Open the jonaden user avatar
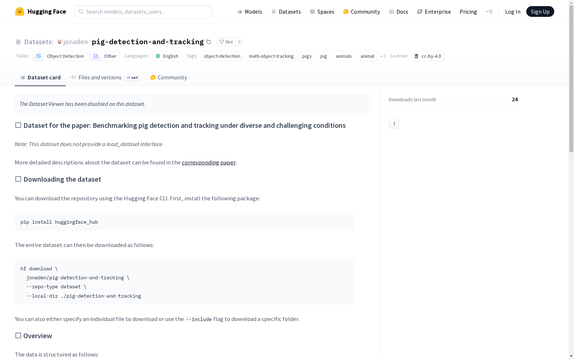Image resolution: width=574 pixels, height=359 pixels. [60, 42]
